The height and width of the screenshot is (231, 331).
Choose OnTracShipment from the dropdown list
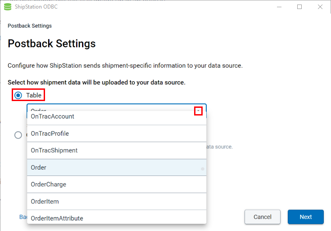click(x=117, y=150)
